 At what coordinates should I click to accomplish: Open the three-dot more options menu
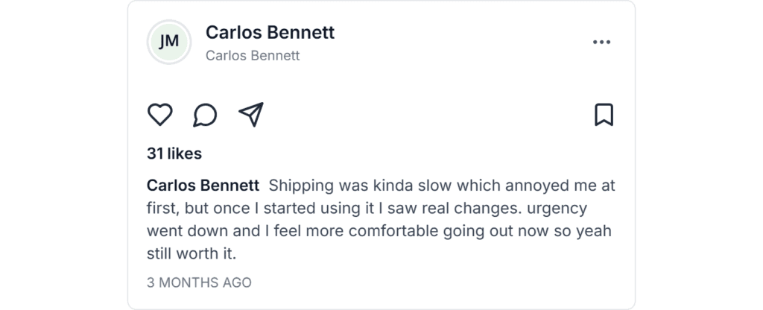click(x=601, y=42)
